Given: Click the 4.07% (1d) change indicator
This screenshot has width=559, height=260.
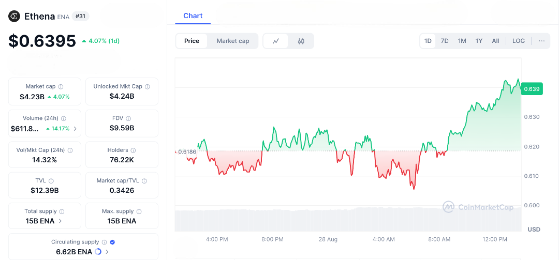Looking at the screenshot, I should [x=100, y=41].
